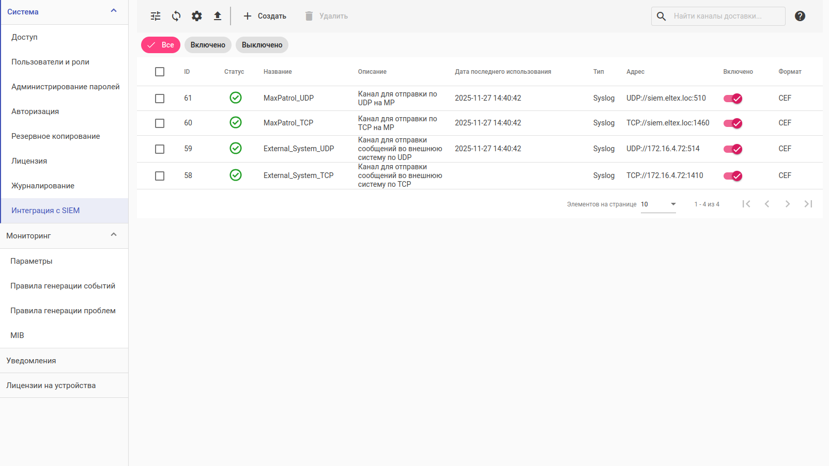Screen dimensions: 829x466
Task: Select the External_System_TCP row checkbox
Action: [160, 176]
